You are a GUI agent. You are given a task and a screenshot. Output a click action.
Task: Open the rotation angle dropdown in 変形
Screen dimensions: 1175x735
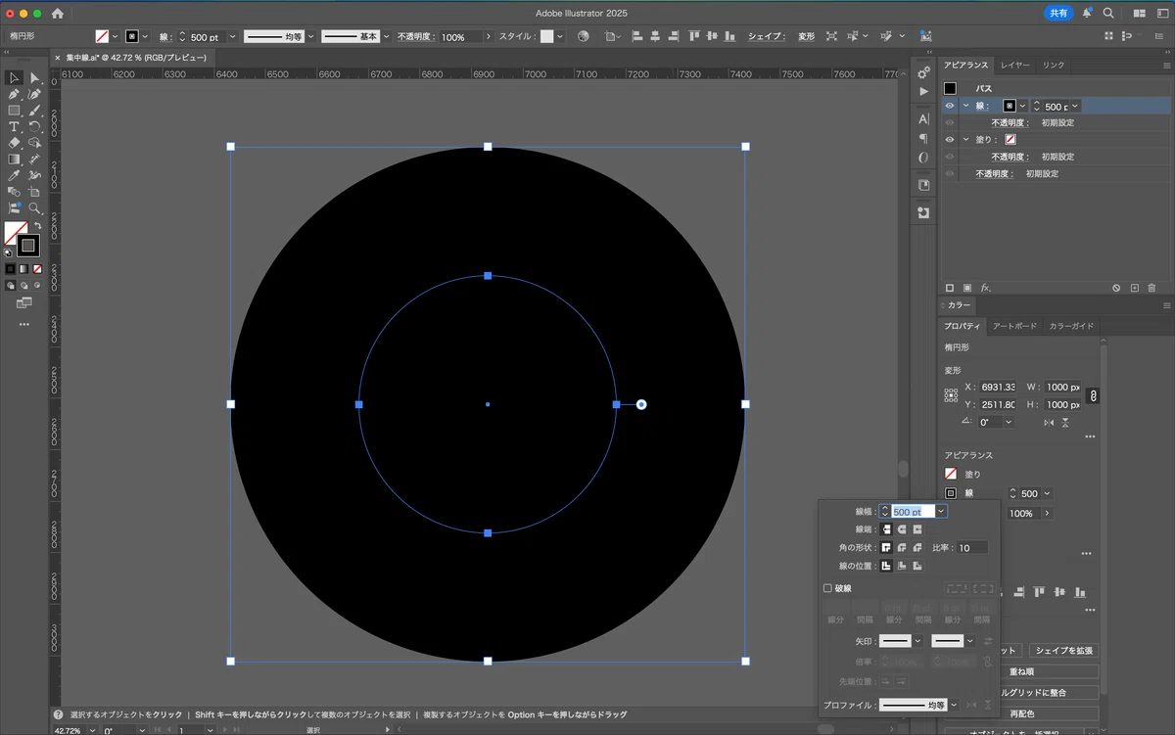[x=1009, y=422]
